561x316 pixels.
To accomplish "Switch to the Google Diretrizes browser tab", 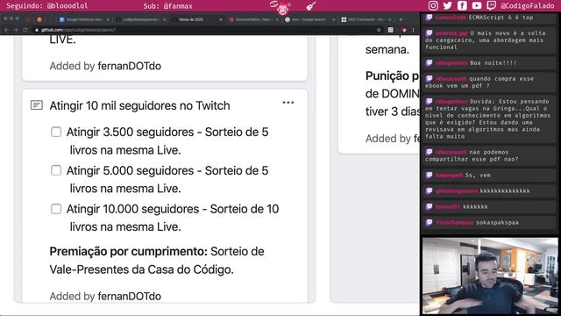I will click(x=84, y=19).
